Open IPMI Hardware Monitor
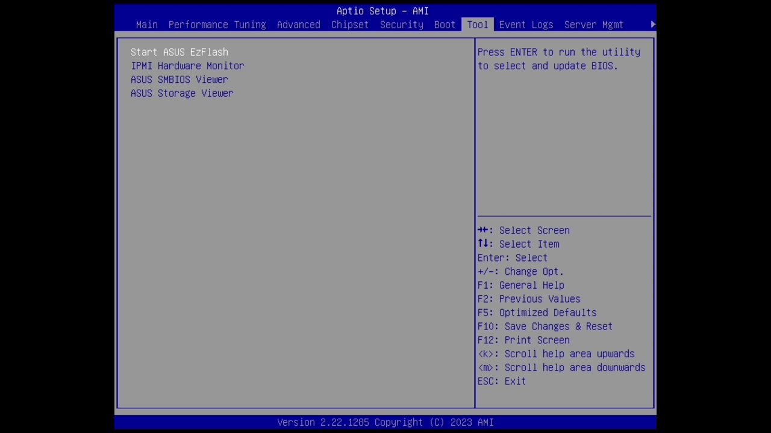The height and width of the screenshot is (433, 771). point(187,66)
